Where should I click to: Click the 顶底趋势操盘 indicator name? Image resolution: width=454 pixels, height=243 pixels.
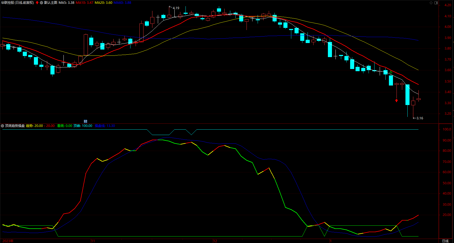point(15,126)
